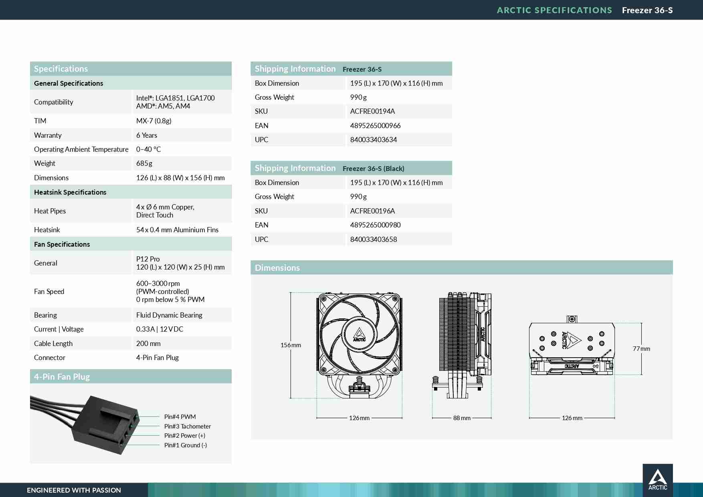
Task: Select SKU value 'ACFRE00196A'
Action: [372, 211]
